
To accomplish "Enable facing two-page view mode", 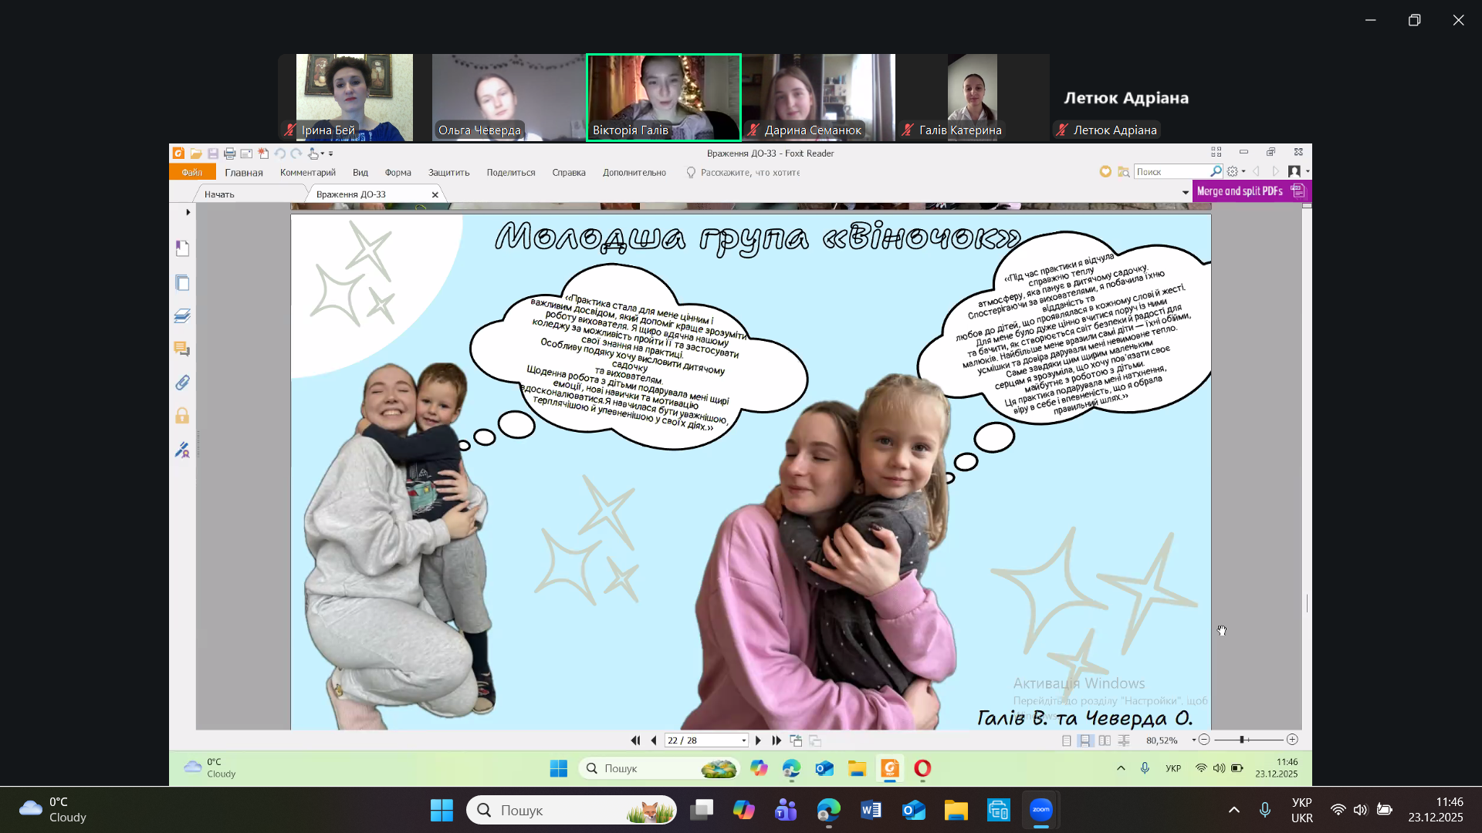I will click(x=1105, y=740).
